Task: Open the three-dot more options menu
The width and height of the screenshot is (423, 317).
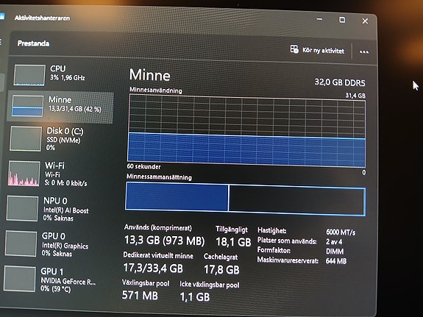Action: click(x=364, y=51)
